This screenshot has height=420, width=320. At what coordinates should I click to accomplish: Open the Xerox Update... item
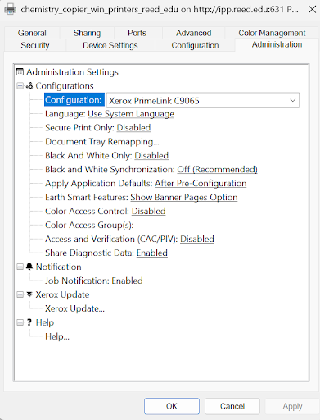(x=74, y=308)
